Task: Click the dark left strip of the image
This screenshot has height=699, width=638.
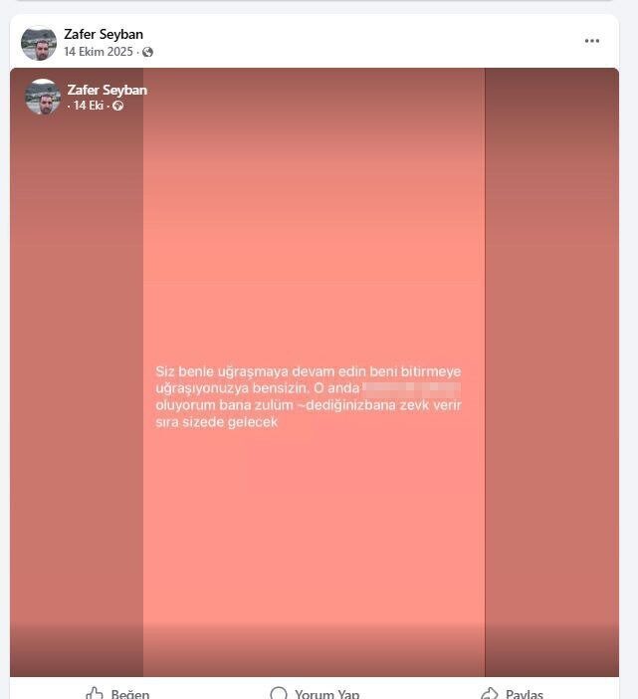Action: [77, 372]
